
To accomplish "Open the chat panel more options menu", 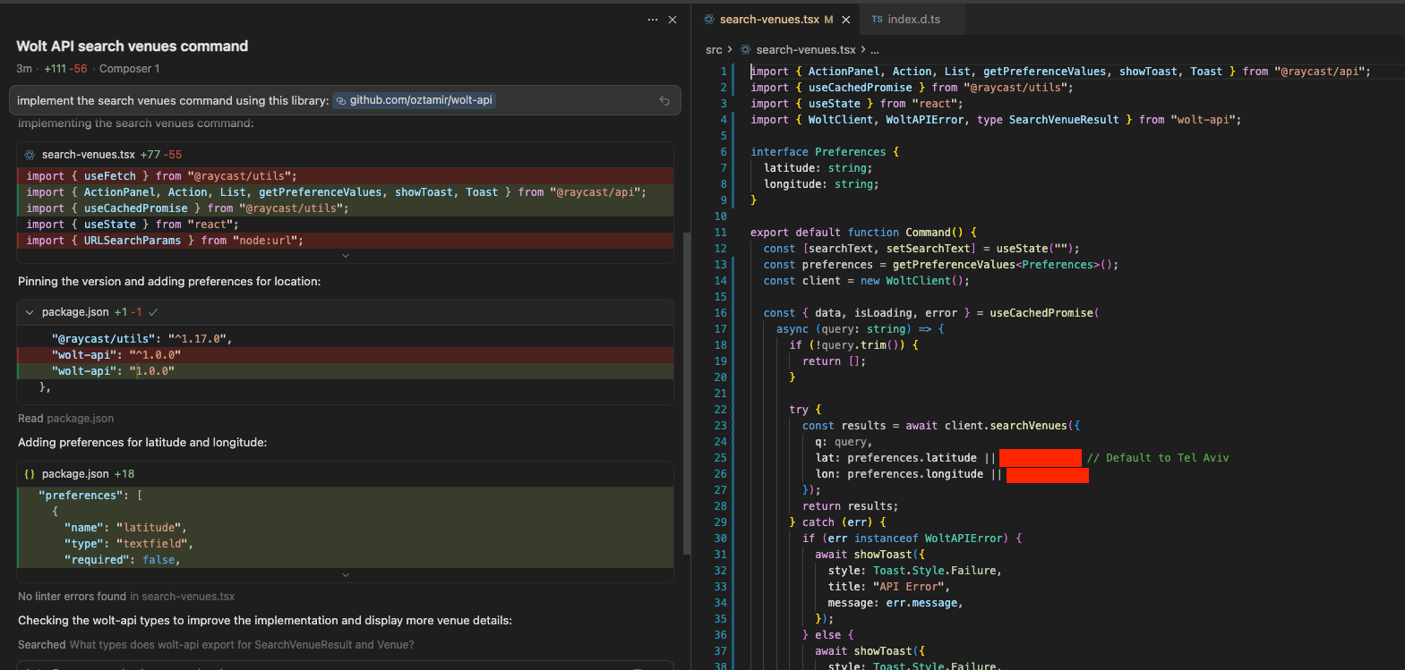I will pos(652,20).
